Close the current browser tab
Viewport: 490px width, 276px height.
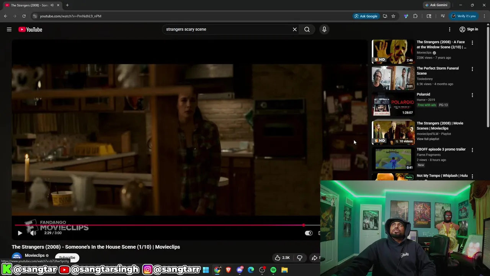tap(58, 5)
